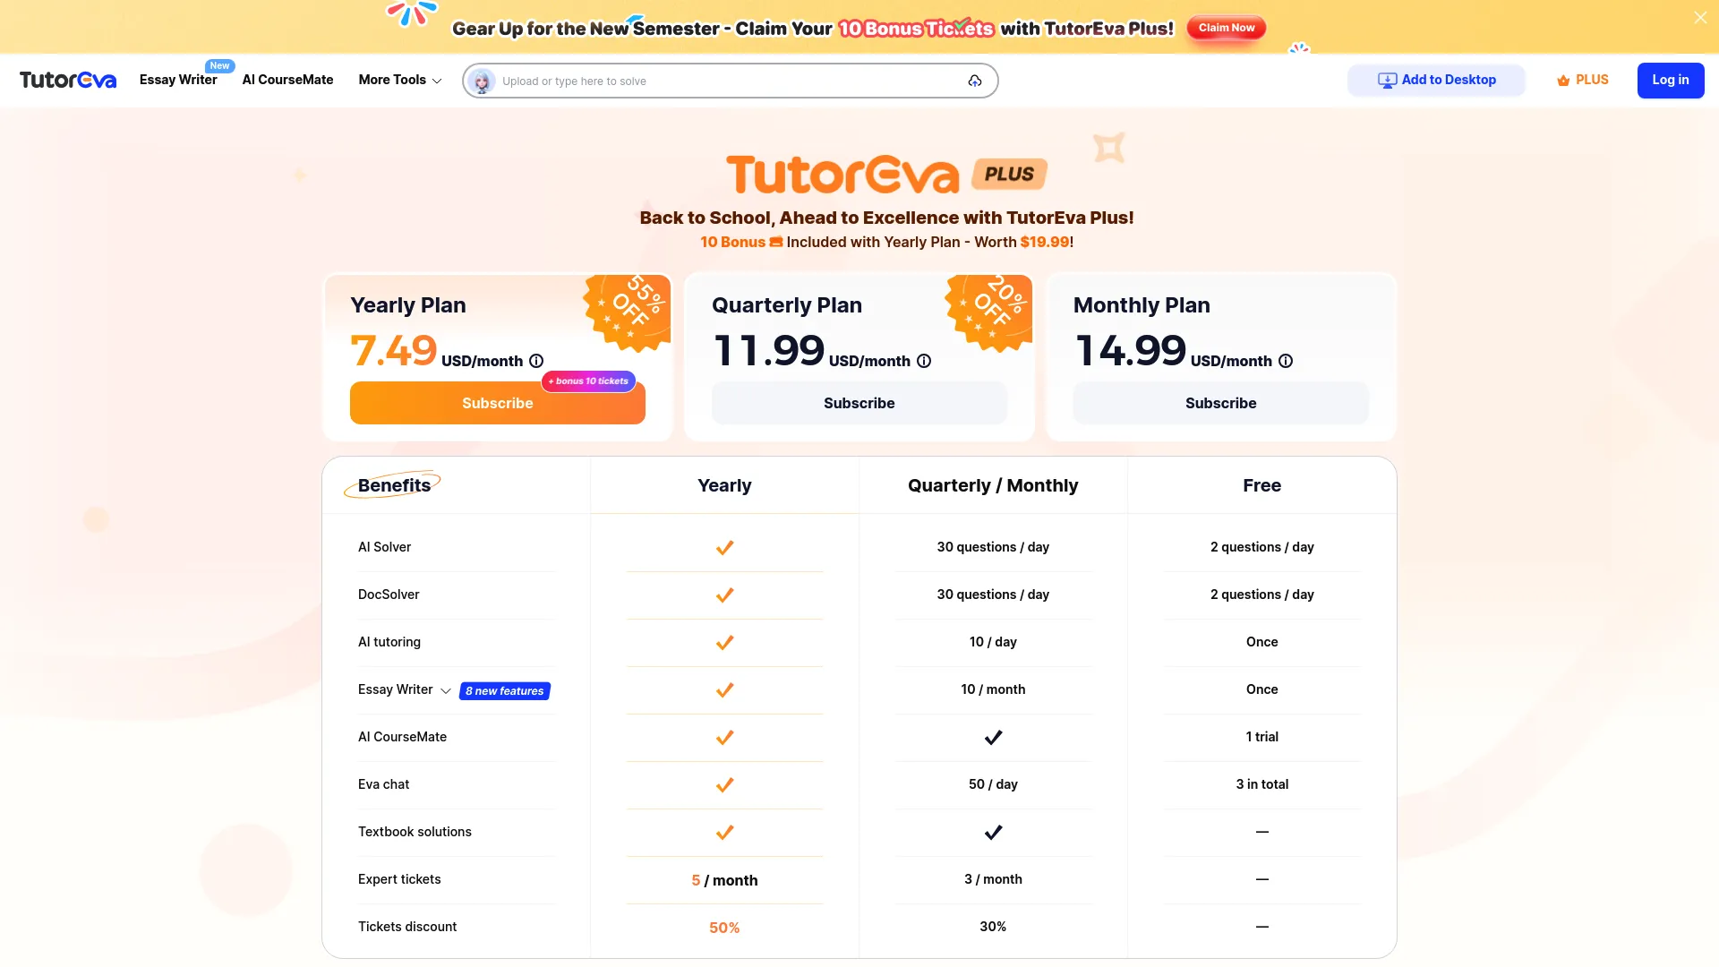
Task: Click the search input field
Action: tap(731, 79)
